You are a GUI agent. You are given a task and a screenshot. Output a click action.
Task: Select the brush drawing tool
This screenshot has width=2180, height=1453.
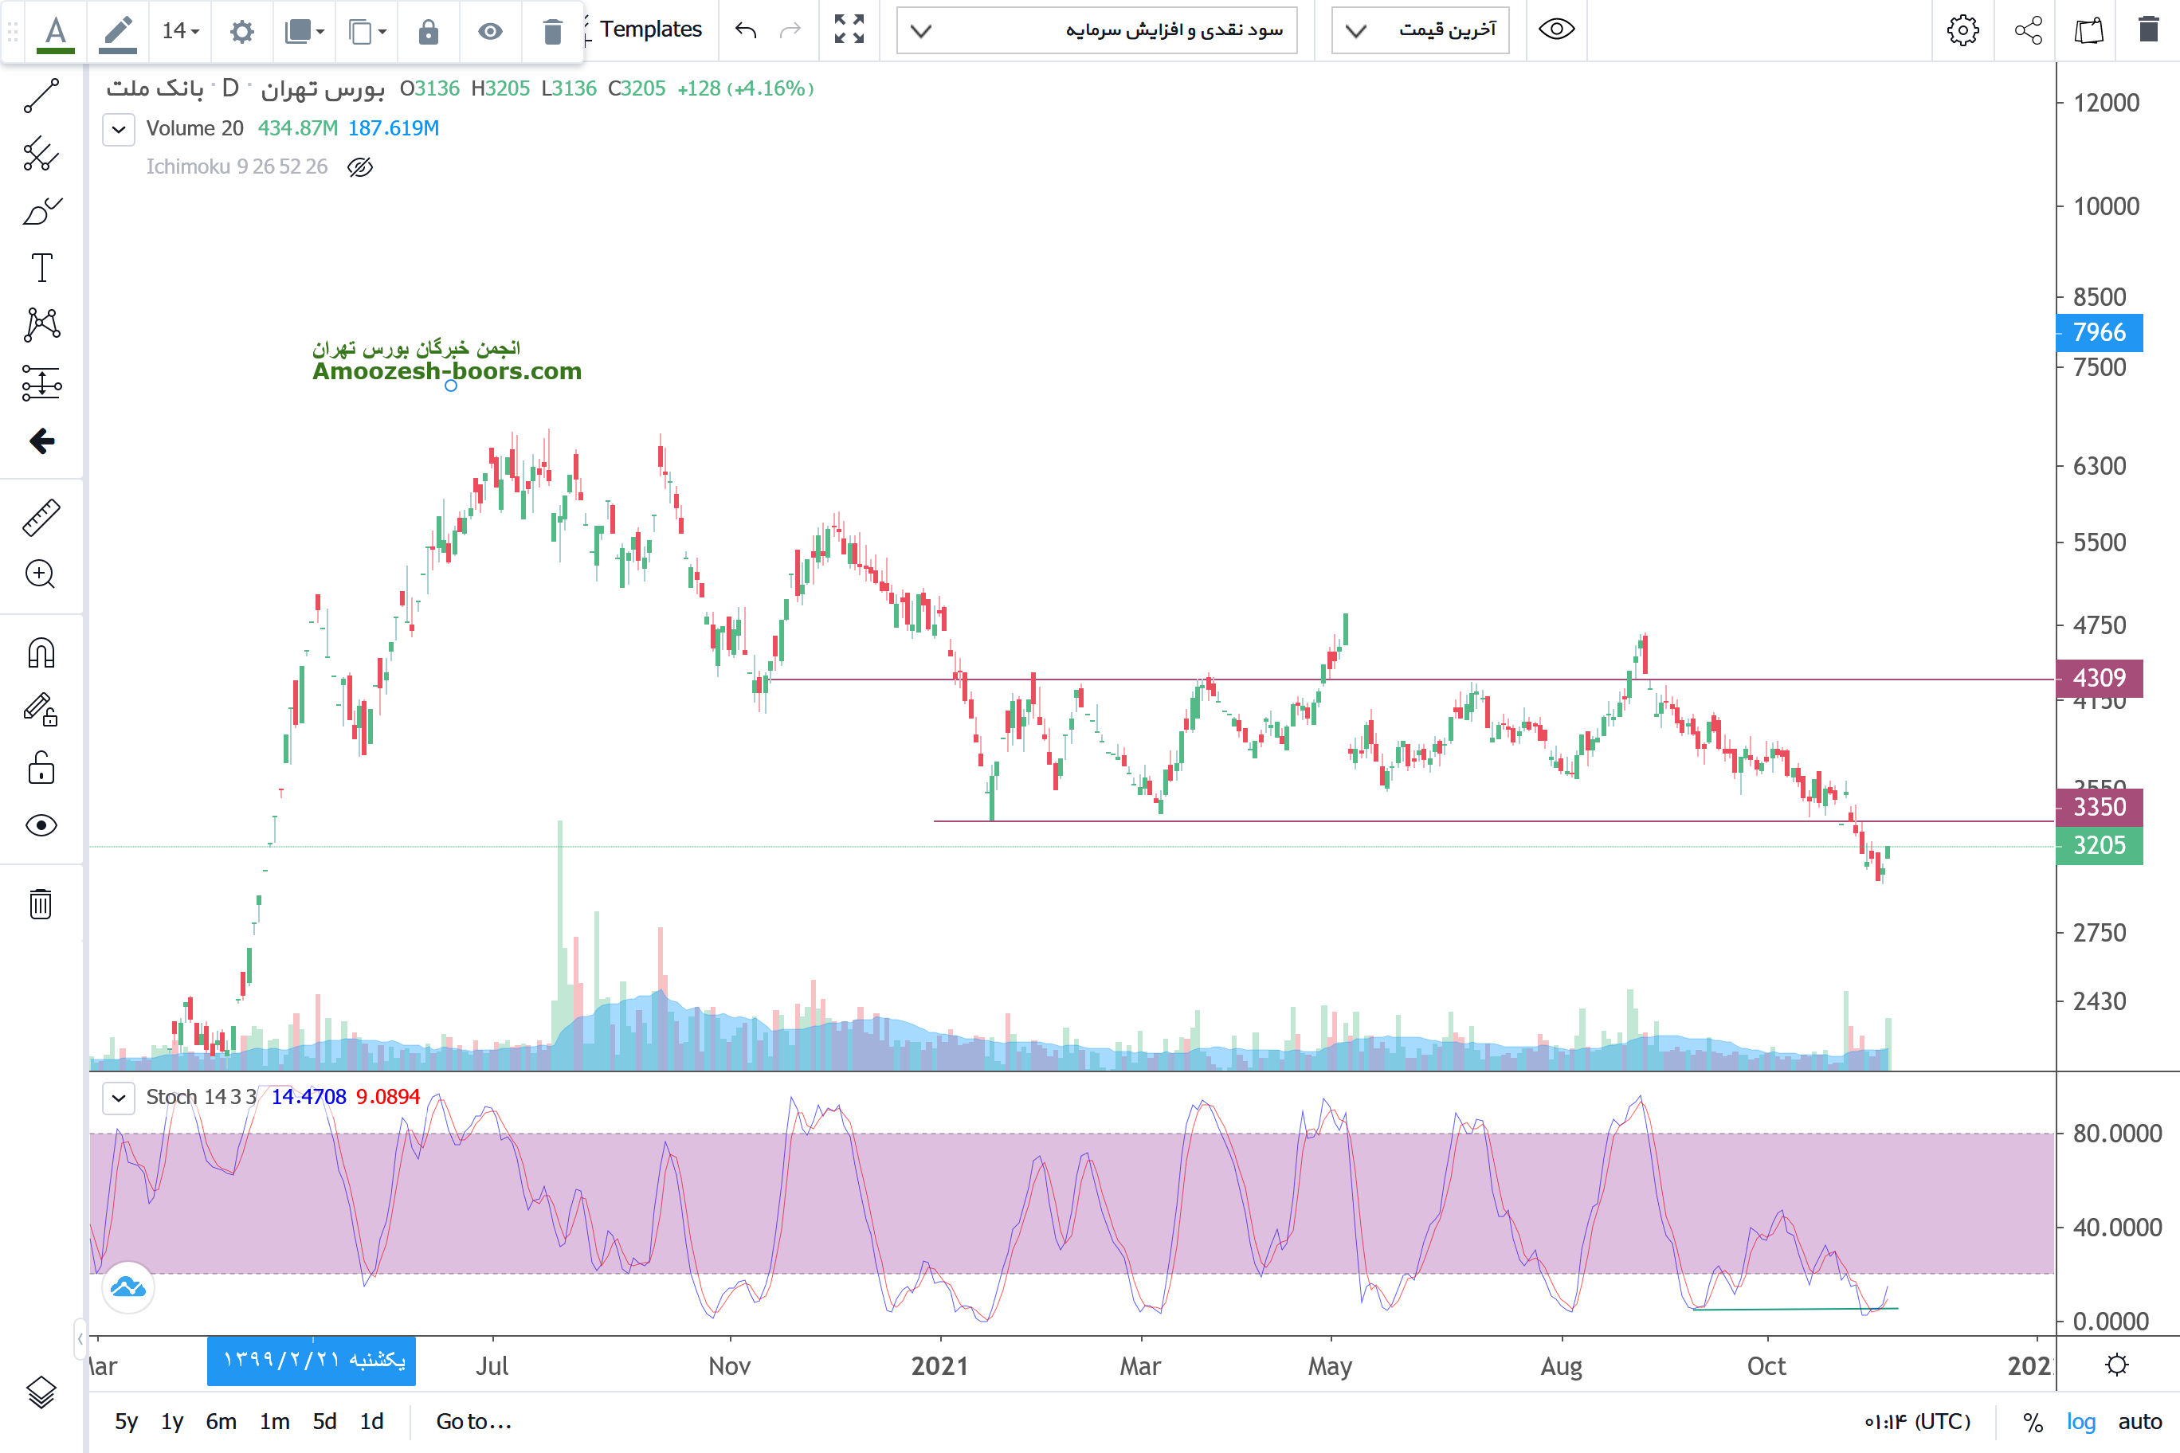tap(41, 211)
